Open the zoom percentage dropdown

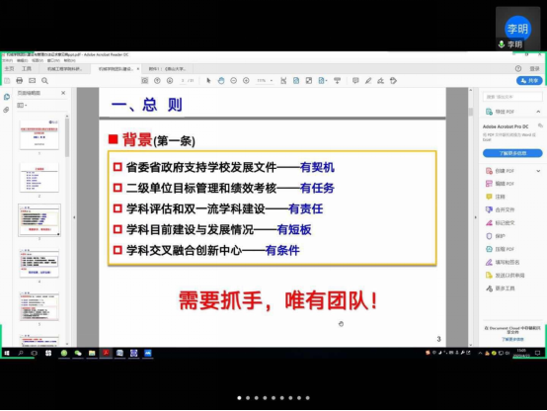(272, 81)
